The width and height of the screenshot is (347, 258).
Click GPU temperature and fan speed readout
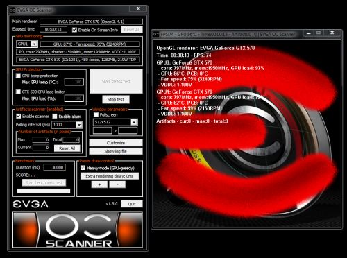pyautogui.click(x=90, y=44)
